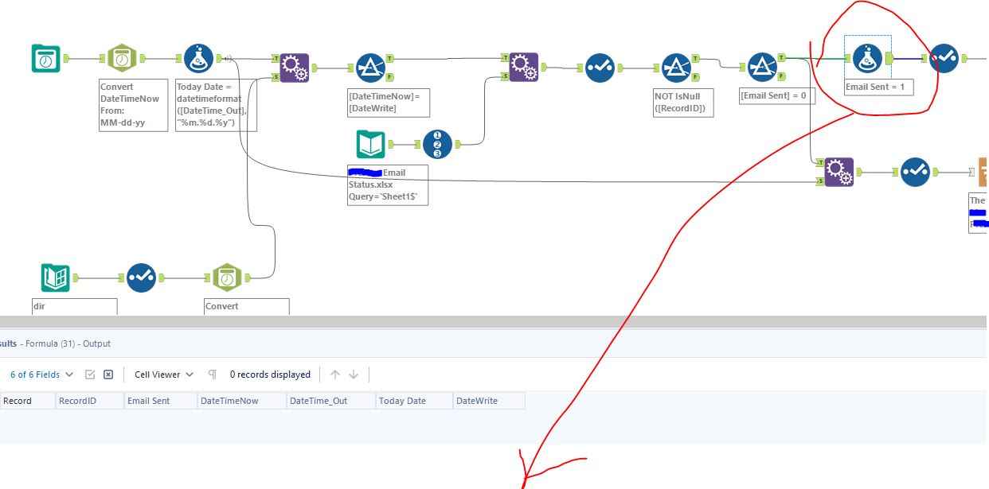Click the DateTime_Out column header
The image size is (989, 489).
coord(318,400)
